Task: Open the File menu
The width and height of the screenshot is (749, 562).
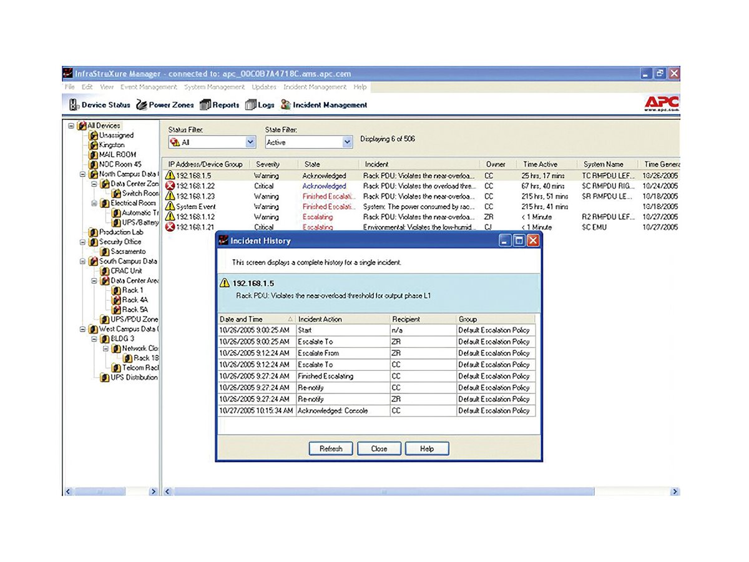Action: (70, 87)
